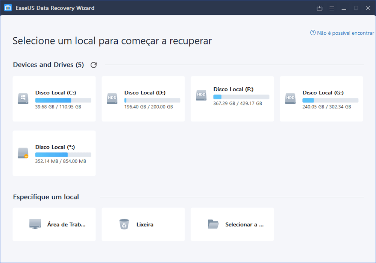376x263 pixels.
Task: Choose the Área de Trabalho location
Action: (54, 224)
